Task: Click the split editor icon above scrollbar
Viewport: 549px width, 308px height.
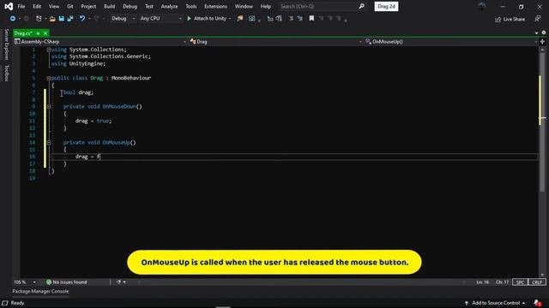Action: pos(542,42)
